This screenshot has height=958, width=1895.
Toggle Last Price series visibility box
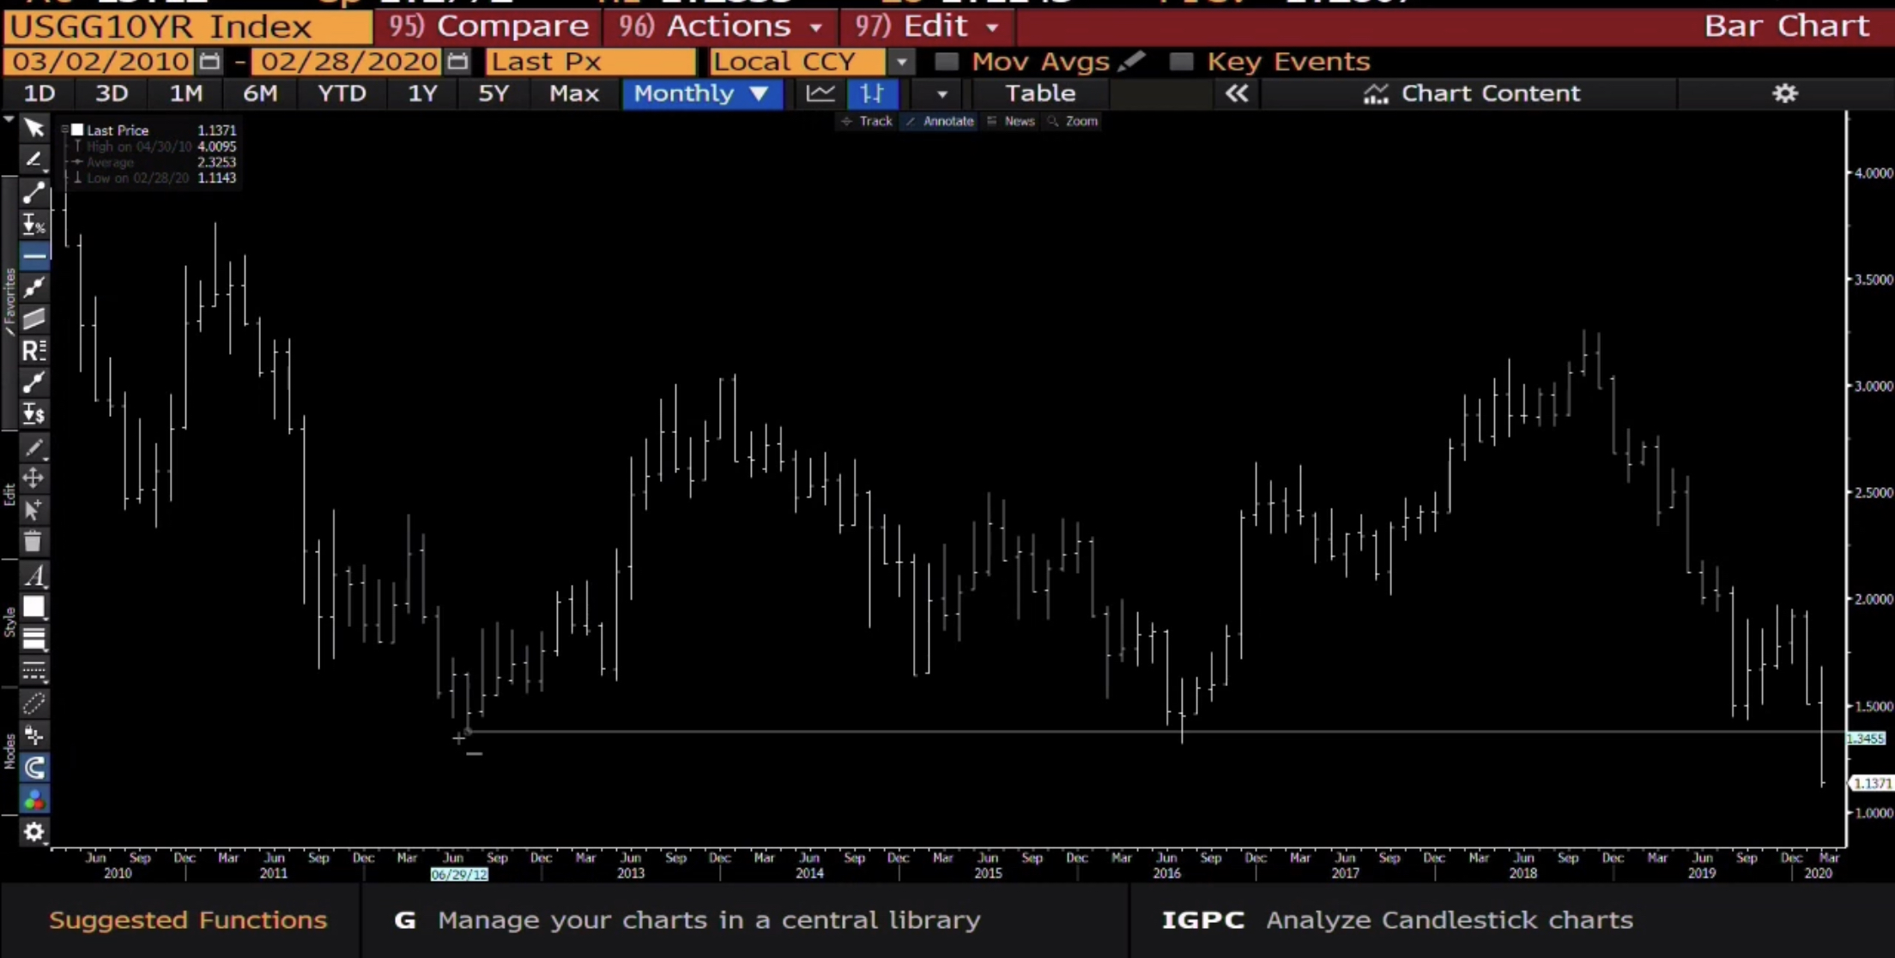[x=77, y=130]
